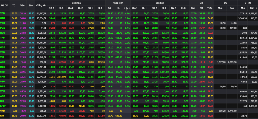The height and width of the screenshot is (119, 258).
Task: Sort by the TC reference price header
Action: (x=14, y=5)
